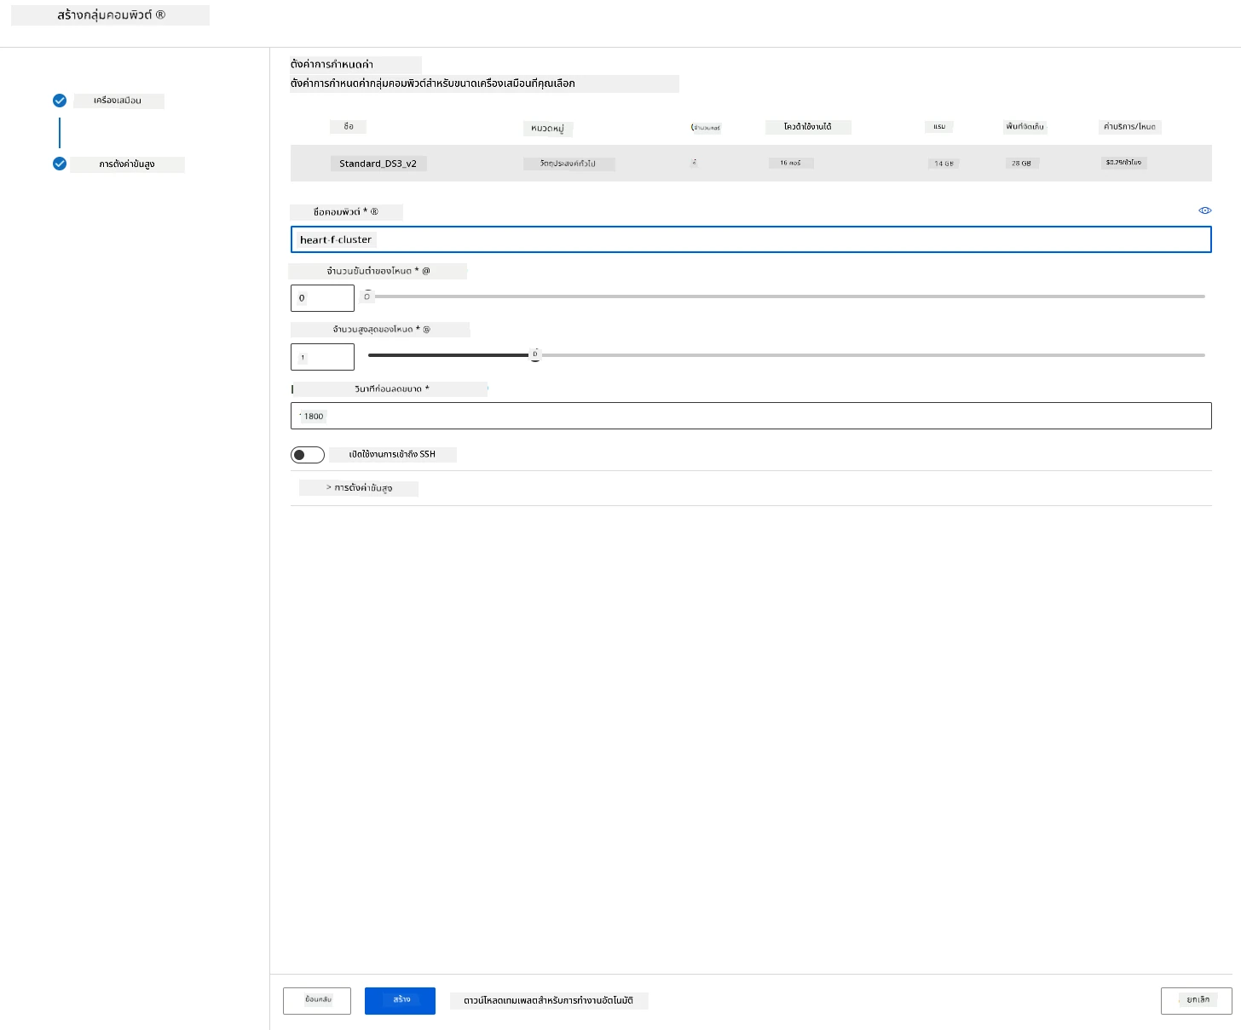Image resolution: width=1241 pixels, height=1030 pixels.
Task: Click the checkmark icon for เครื่องเสมือน step
Action: (x=60, y=101)
